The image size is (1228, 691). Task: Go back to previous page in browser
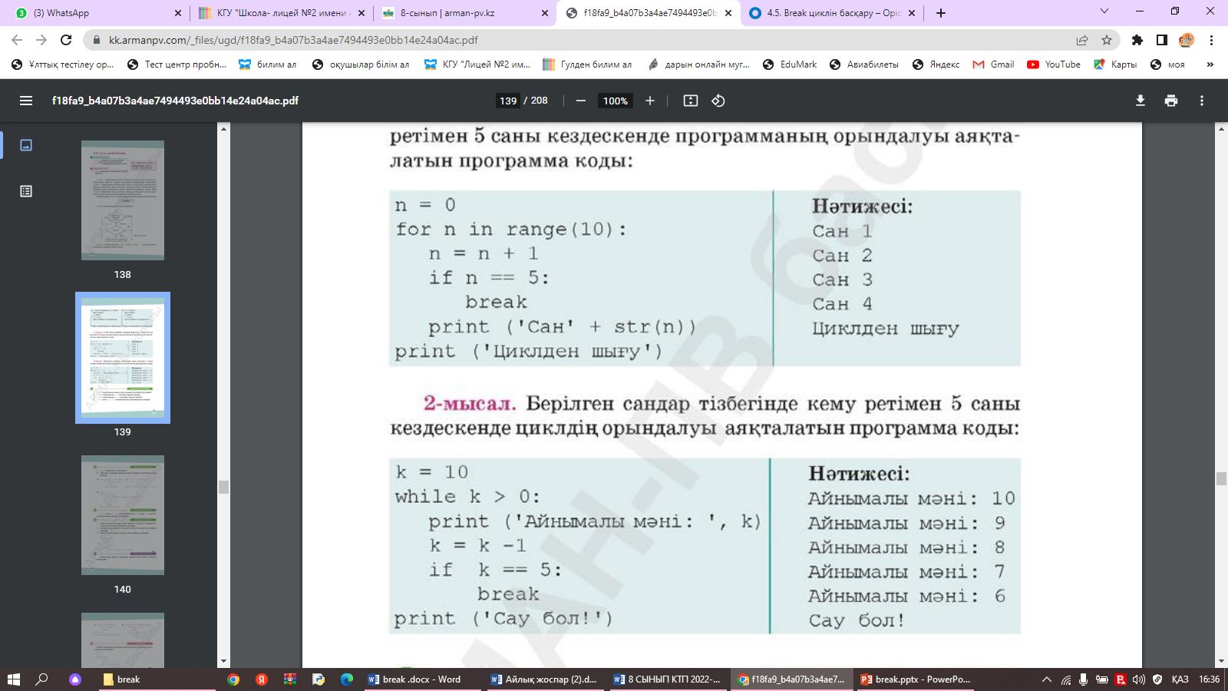(x=17, y=40)
